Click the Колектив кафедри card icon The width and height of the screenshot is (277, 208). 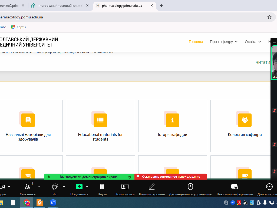(x=245, y=120)
